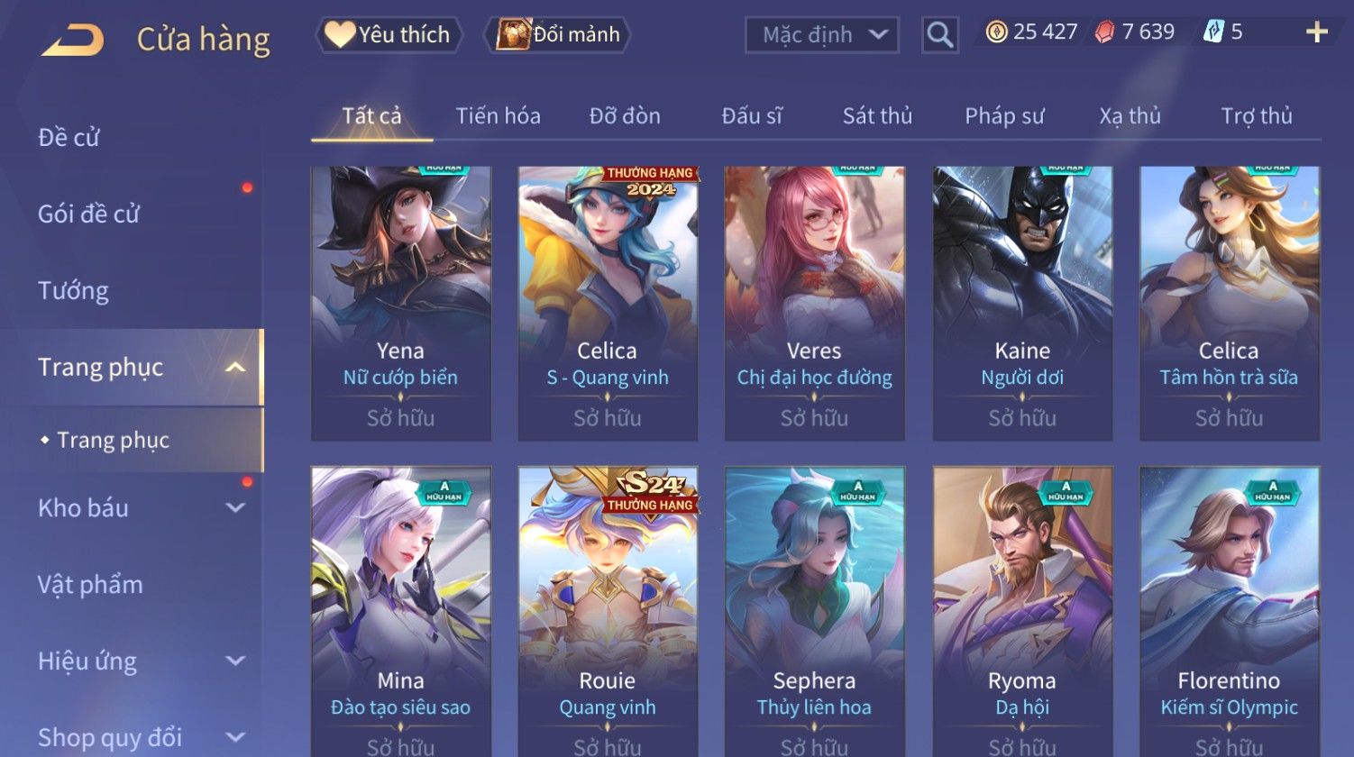1354x757 pixels.
Task: Expand the Shop quy đổi section
Action: click(234, 737)
